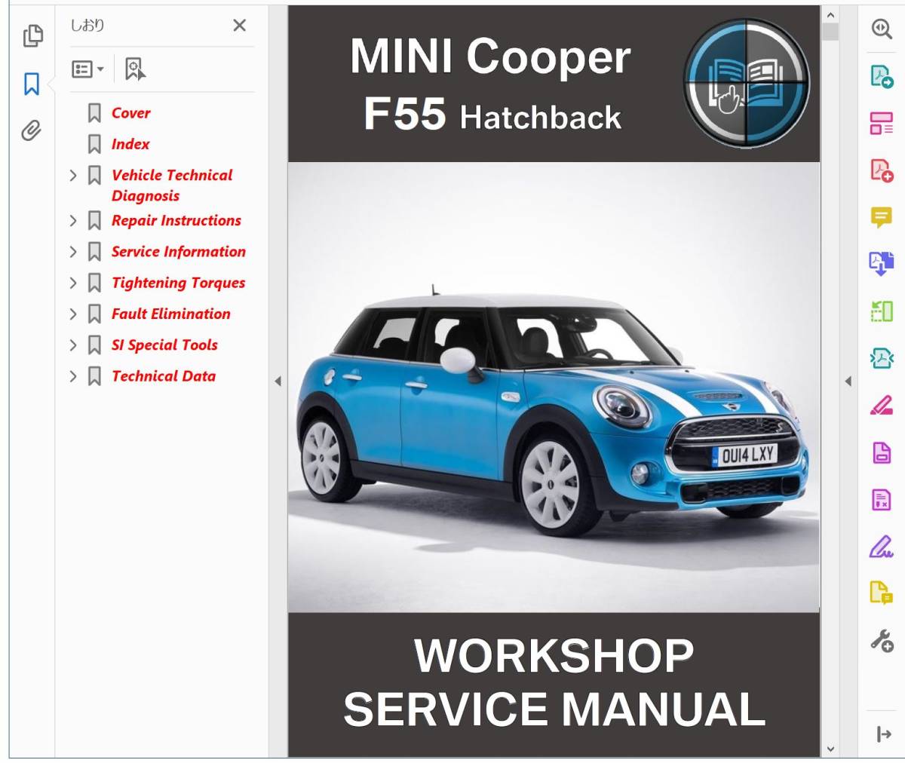Expand the Technical Data bookmark

73,375
